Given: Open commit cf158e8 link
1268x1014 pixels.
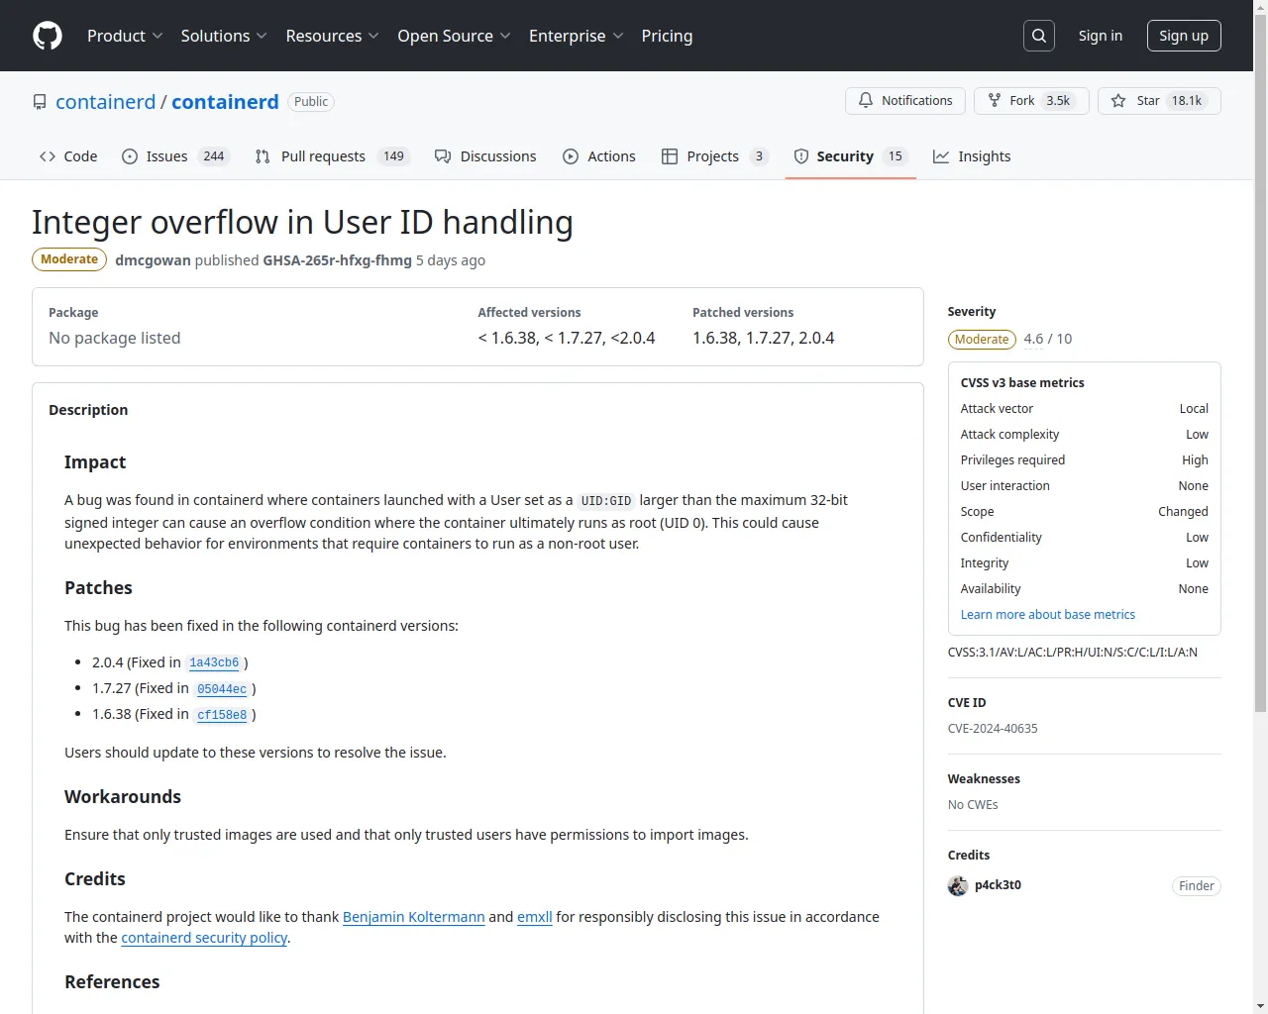Looking at the screenshot, I should (222, 714).
